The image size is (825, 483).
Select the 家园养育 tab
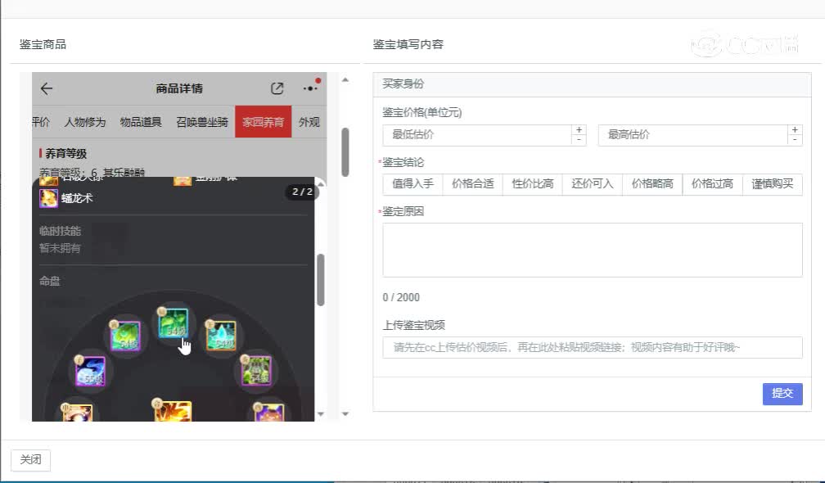[263, 121]
